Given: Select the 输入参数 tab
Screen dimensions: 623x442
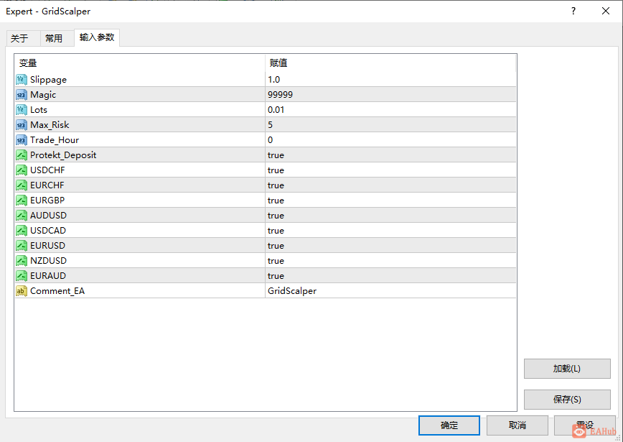Looking at the screenshot, I should coord(97,37).
